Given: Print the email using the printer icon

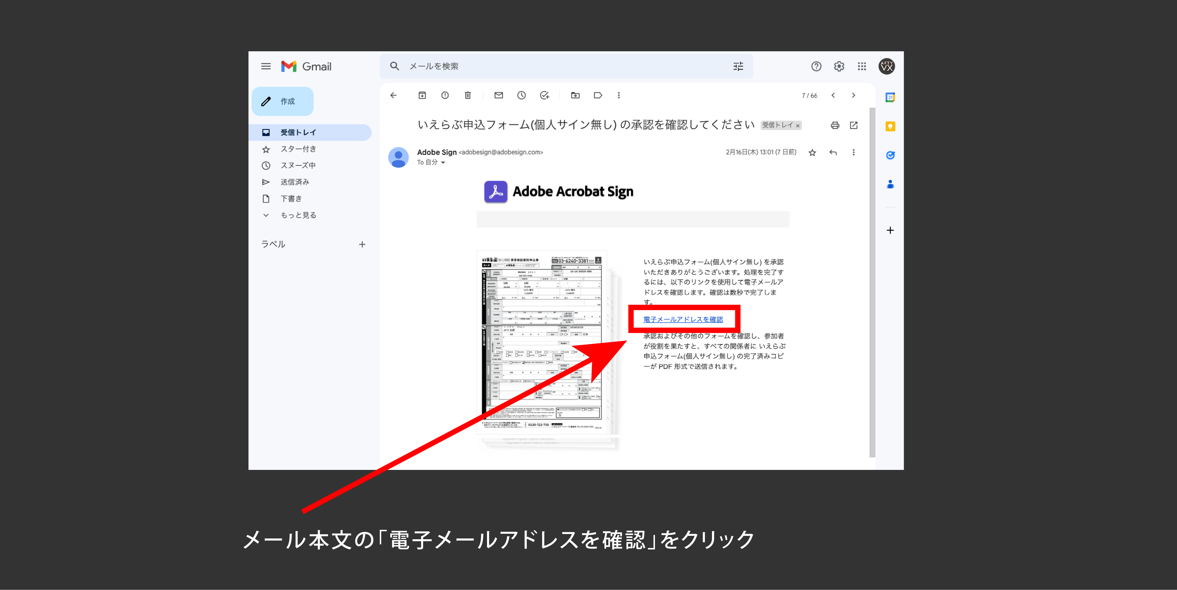Looking at the screenshot, I should pos(835,125).
